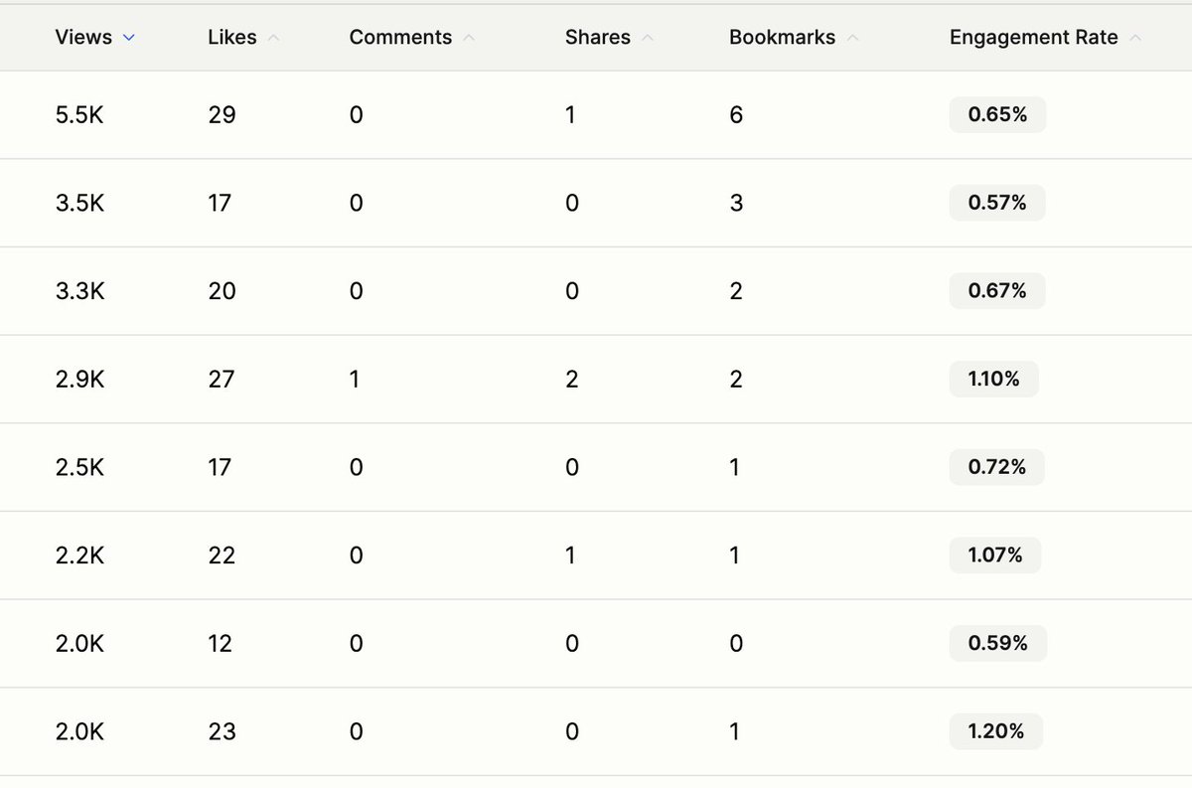Click the 1.10% engagement rate badge
The image size is (1192, 788).
point(993,380)
